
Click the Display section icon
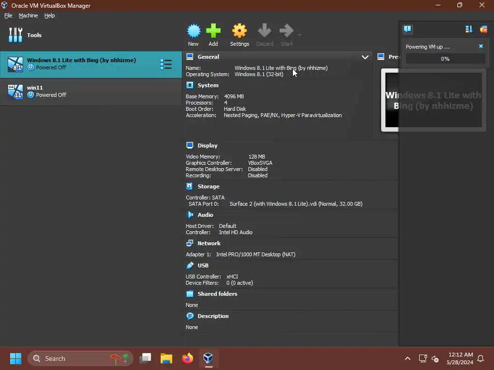pos(190,145)
